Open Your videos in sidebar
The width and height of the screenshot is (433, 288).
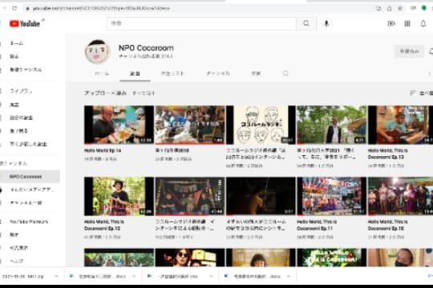click(22, 118)
